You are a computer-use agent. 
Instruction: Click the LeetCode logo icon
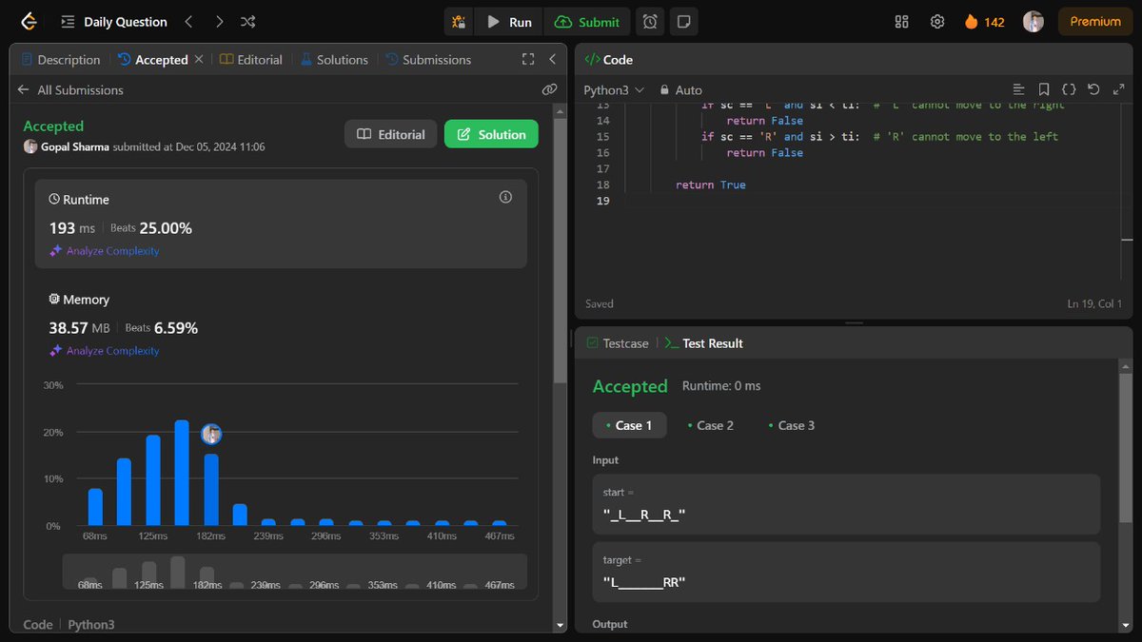click(x=29, y=21)
